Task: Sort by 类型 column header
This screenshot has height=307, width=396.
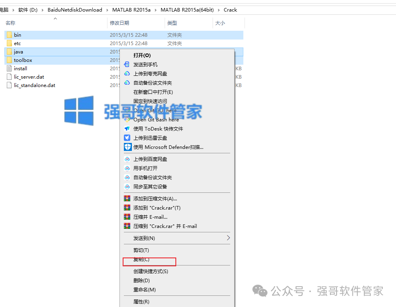Action: tap(172, 23)
